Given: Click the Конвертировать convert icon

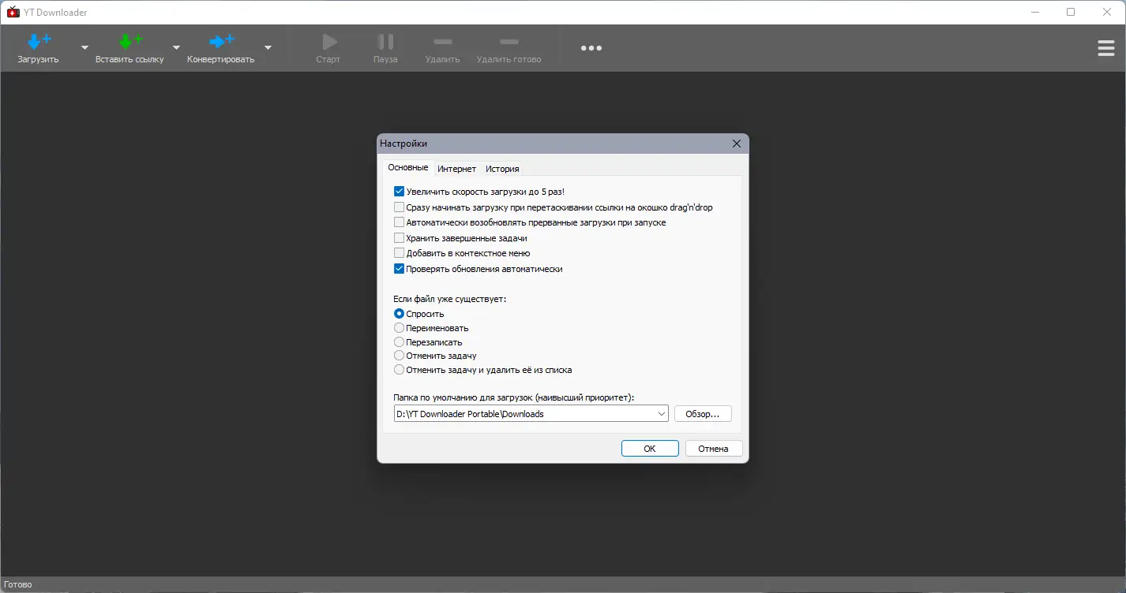Looking at the screenshot, I should pyautogui.click(x=221, y=41).
